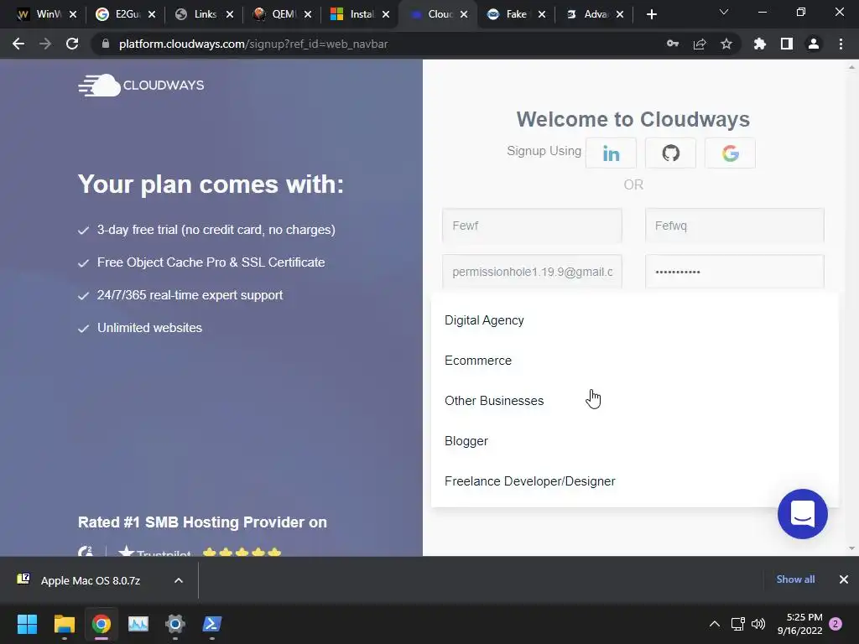Choose Ecommerce in the dropdown list
This screenshot has height=644, width=859.
coord(634,361)
